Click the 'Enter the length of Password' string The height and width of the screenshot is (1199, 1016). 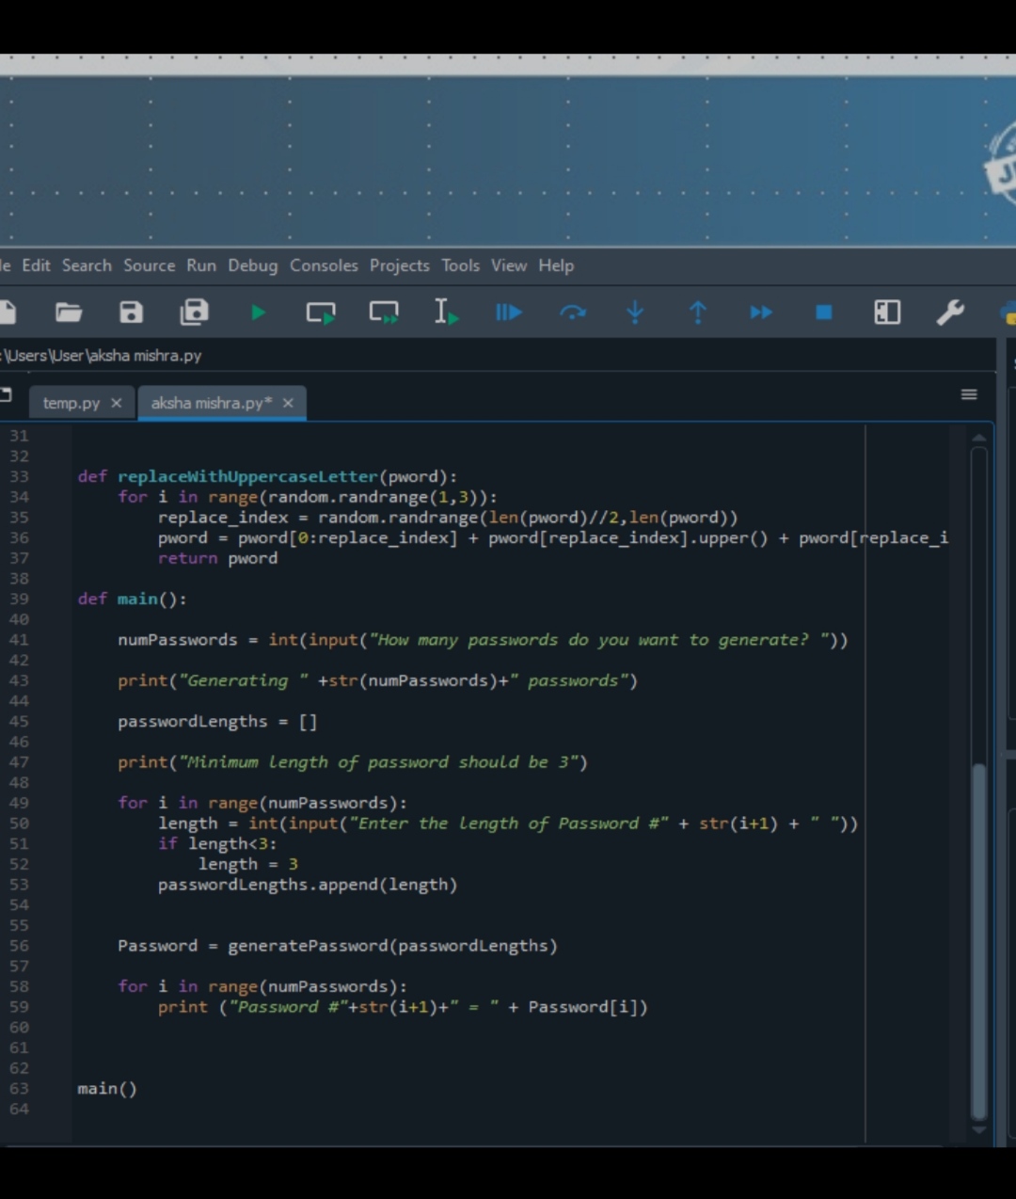[509, 823]
